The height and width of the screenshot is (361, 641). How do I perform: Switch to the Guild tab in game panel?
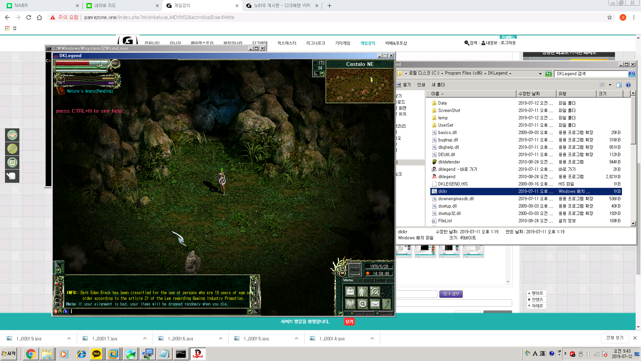[369, 280]
